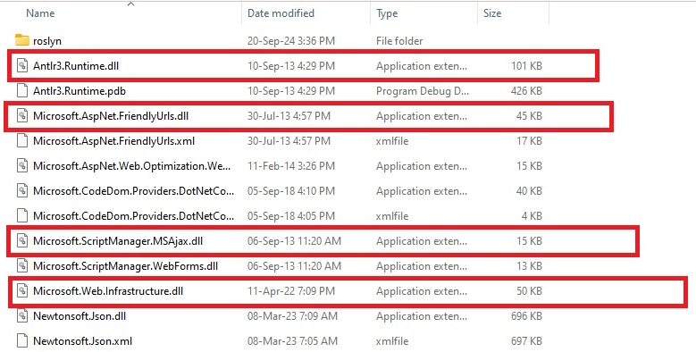Select the file name Newtonsoft.Json.dll
This screenshot has height=352, width=696.
tap(80, 316)
